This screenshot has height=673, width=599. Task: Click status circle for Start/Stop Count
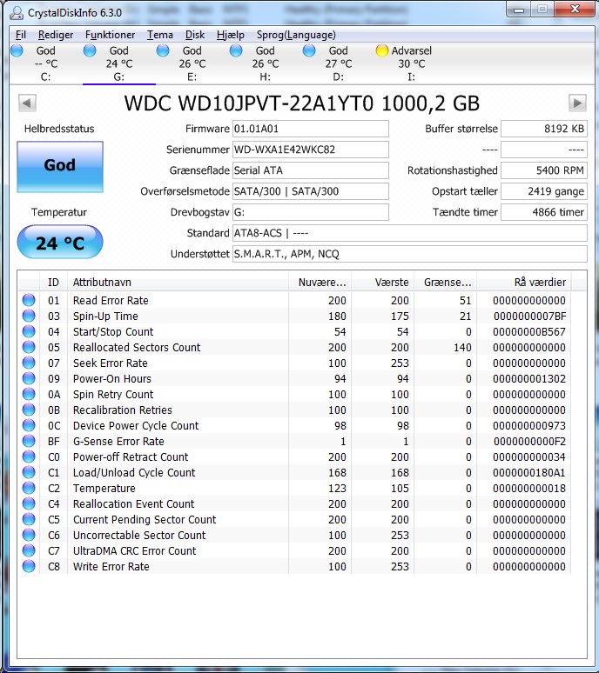(x=29, y=331)
